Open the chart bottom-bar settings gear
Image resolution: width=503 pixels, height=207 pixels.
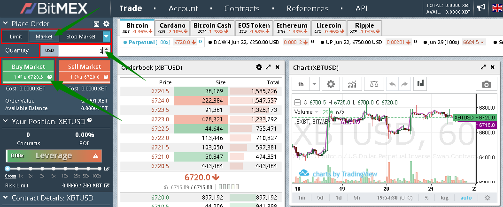point(488,198)
